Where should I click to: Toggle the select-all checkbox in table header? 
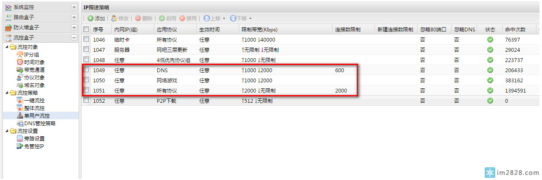(x=86, y=29)
